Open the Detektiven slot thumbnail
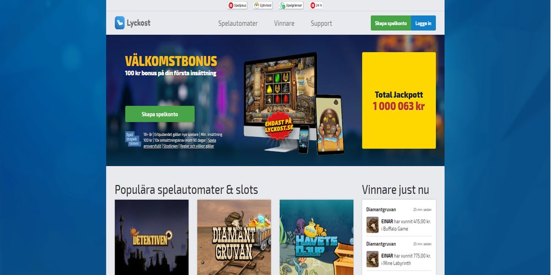Viewport: 551px width, 275px height. click(152, 237)
